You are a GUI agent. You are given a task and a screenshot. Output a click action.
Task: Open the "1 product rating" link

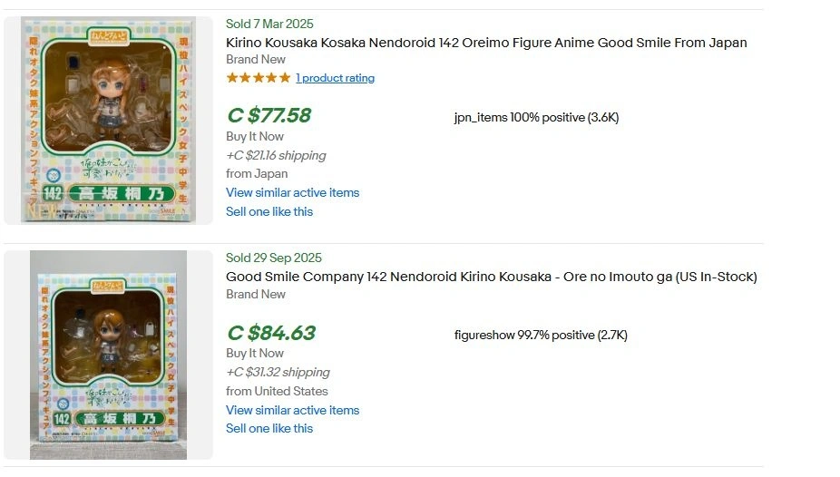(335, 78)
